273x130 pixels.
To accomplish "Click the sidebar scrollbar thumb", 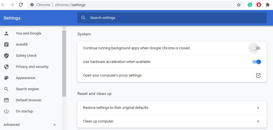I will (64, 63).
